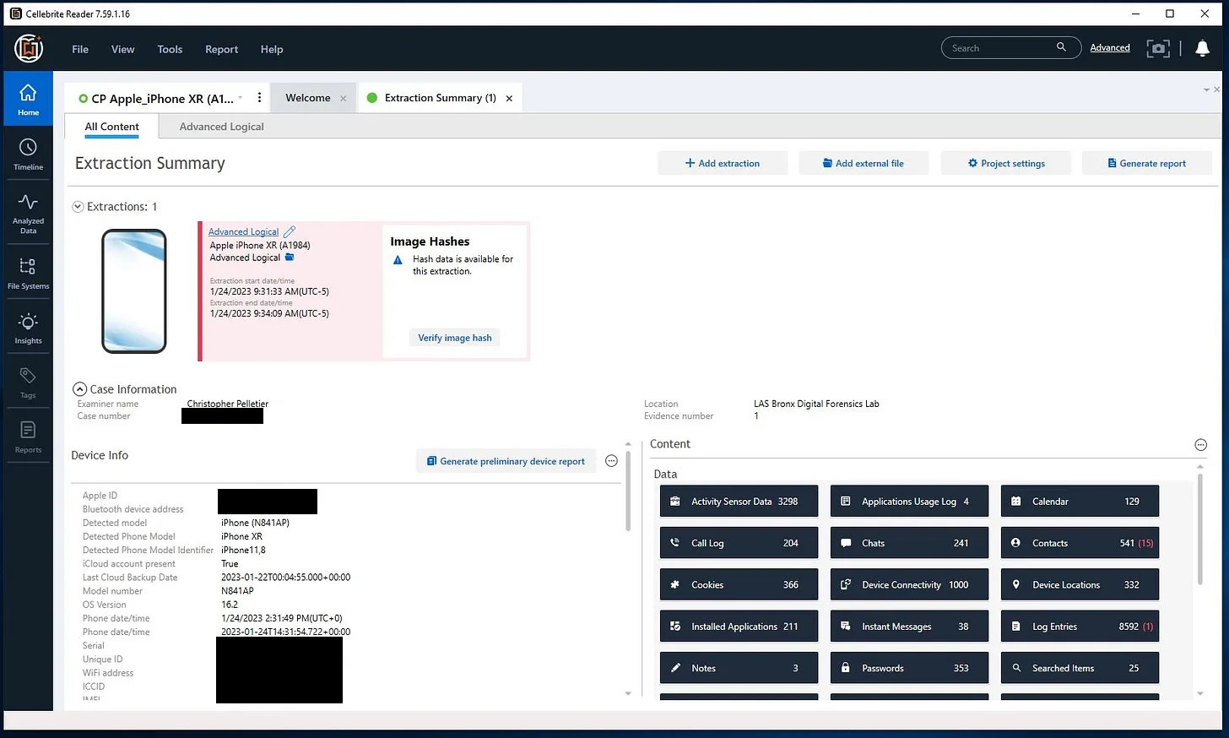Collapse the Case Information section

[80, 389]
